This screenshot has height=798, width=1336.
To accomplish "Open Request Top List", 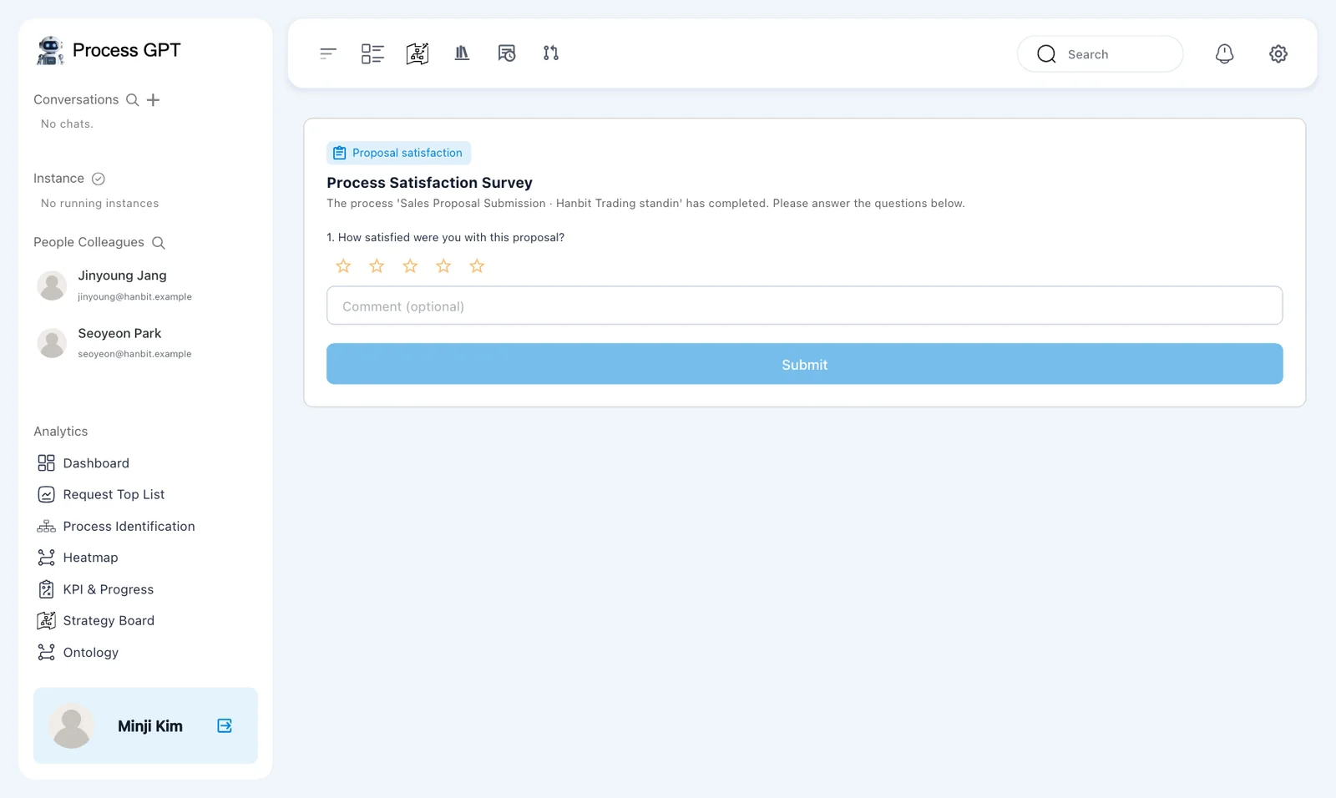I will click(101, 495).
